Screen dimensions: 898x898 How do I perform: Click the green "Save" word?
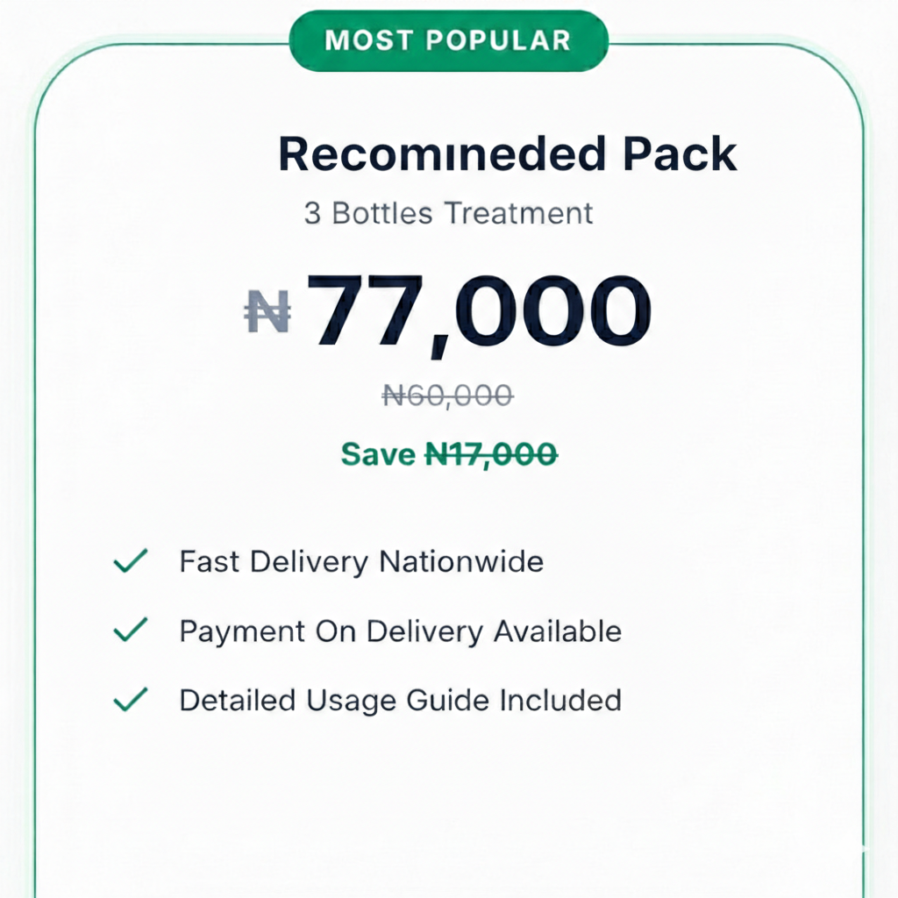coord(378,454)
